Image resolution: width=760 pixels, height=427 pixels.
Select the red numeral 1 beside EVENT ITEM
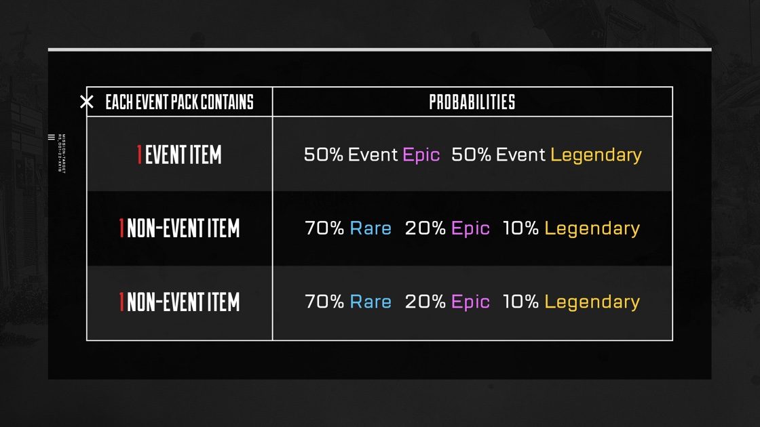139,155
